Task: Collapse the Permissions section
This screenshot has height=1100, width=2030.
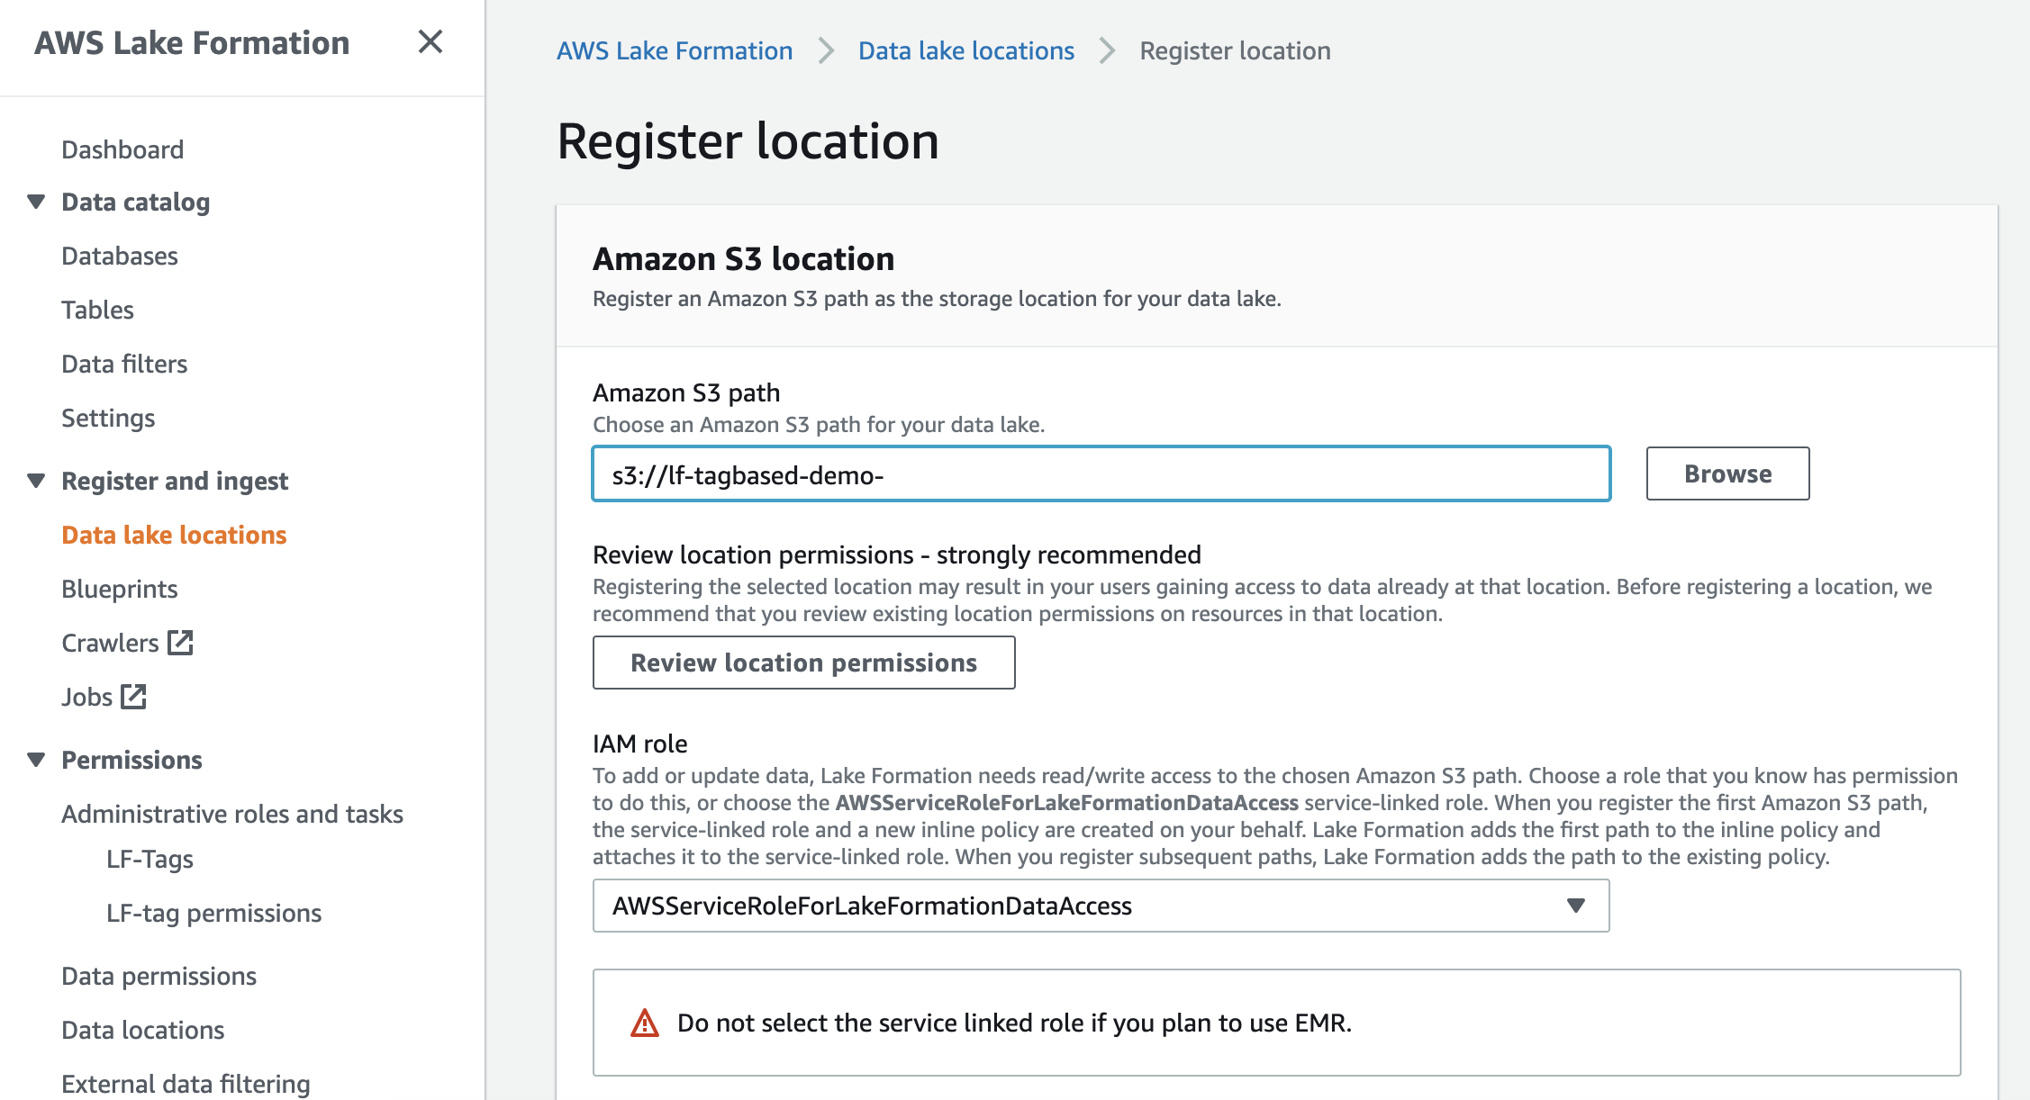Action: [36, 760]
